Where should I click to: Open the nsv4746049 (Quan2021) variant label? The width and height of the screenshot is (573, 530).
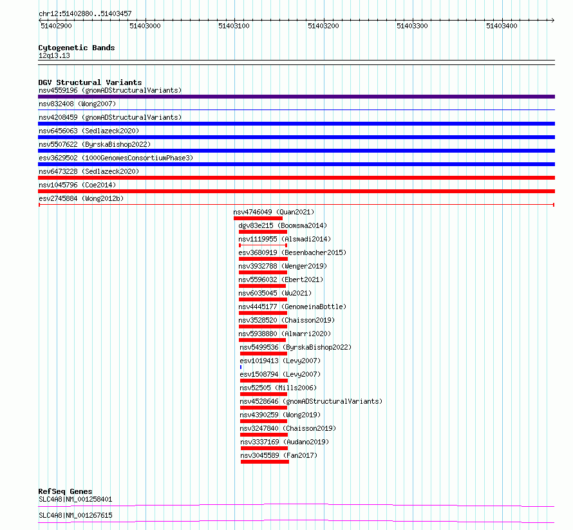274,212
